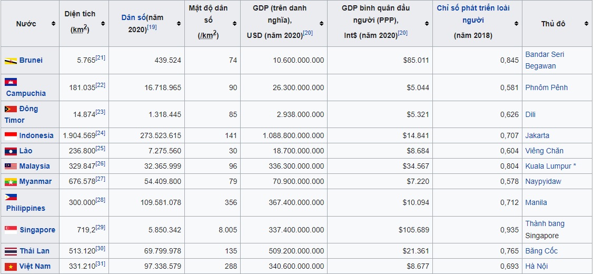Click the Indonesia flag icon
The image size is (593, 274).
tap(11, 135)
